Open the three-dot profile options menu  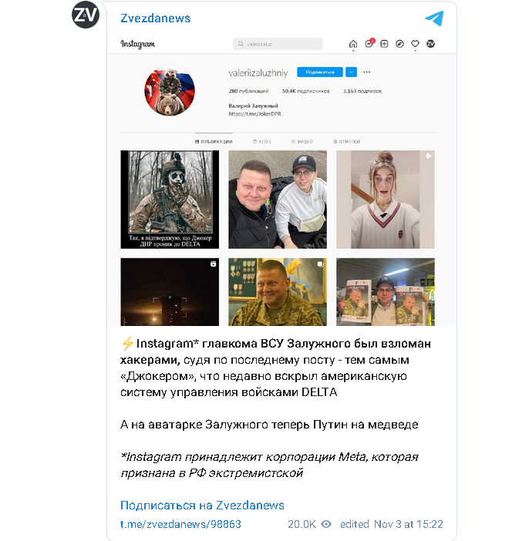coord(367,72)
